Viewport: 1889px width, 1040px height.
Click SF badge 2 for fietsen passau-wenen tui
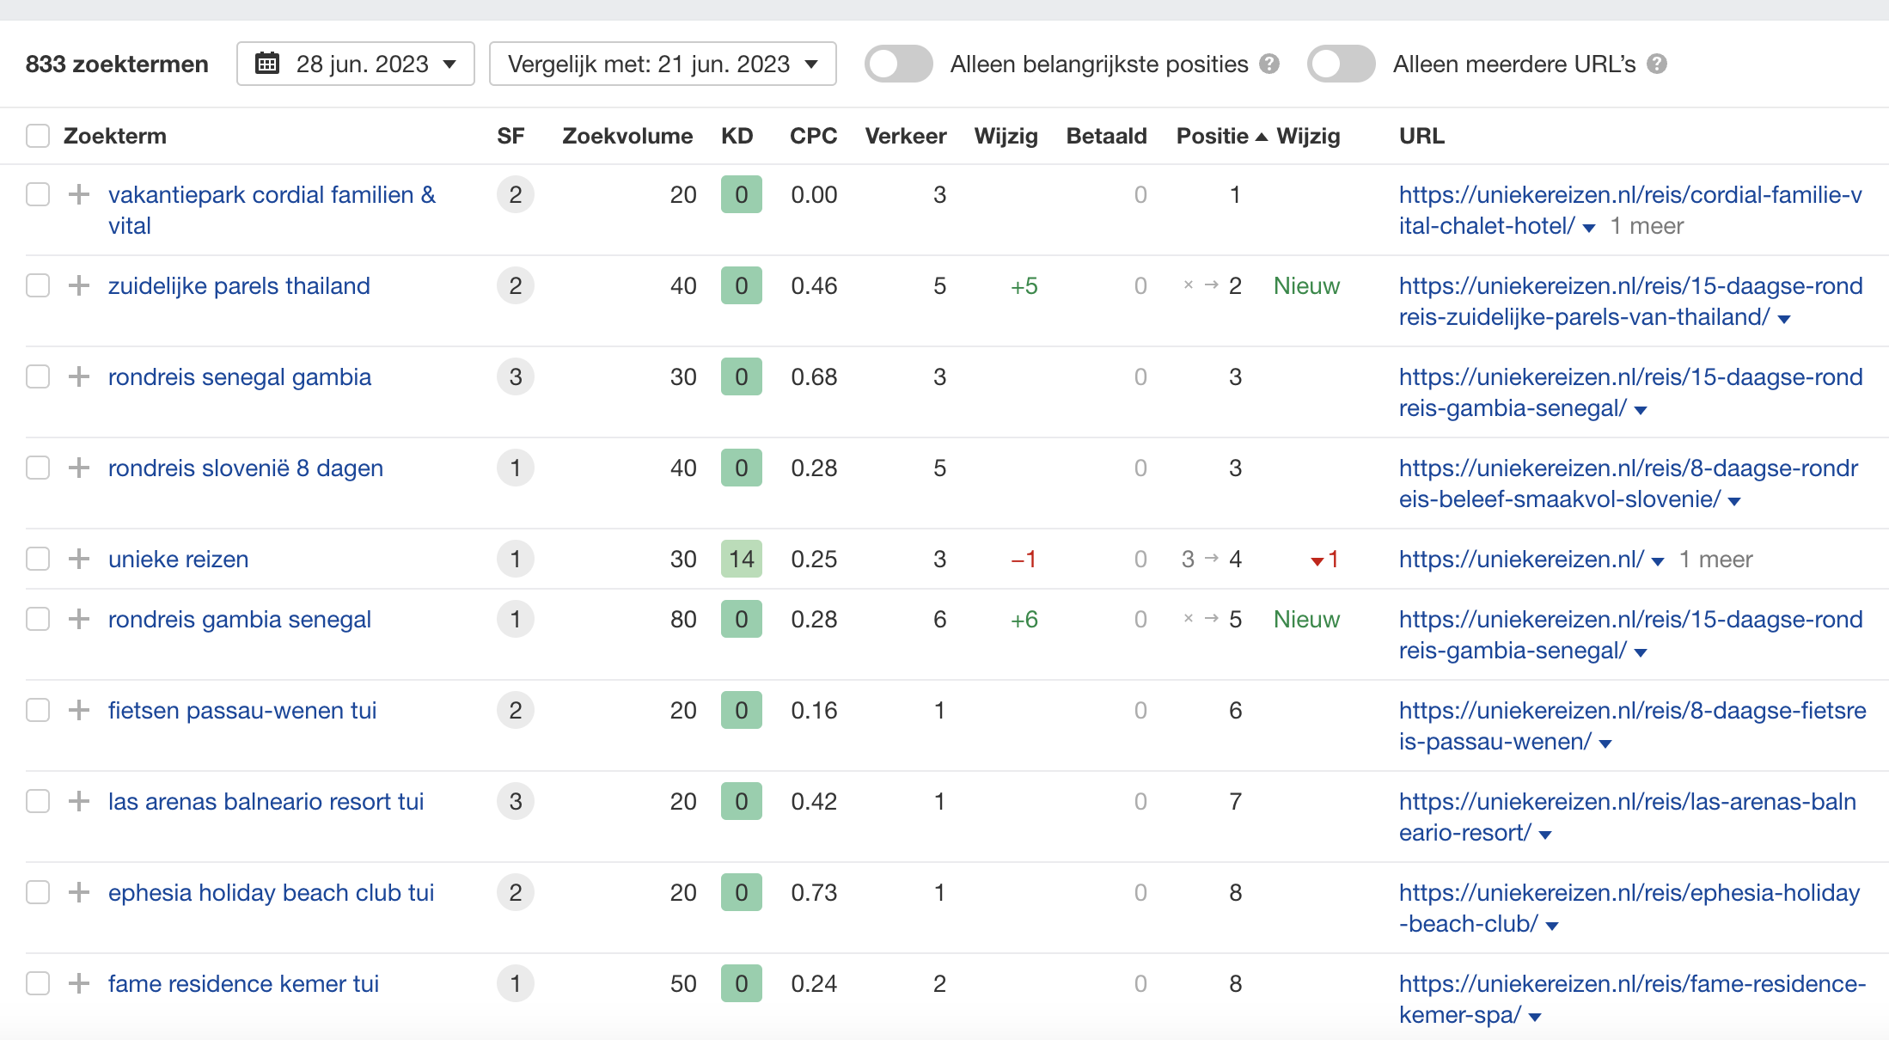[x=516, y=710]
